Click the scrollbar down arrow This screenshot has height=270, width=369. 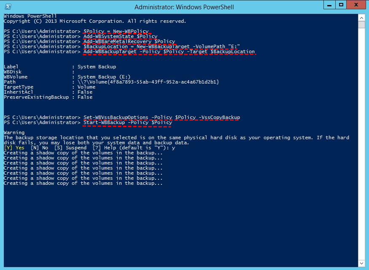pos(361,263)
